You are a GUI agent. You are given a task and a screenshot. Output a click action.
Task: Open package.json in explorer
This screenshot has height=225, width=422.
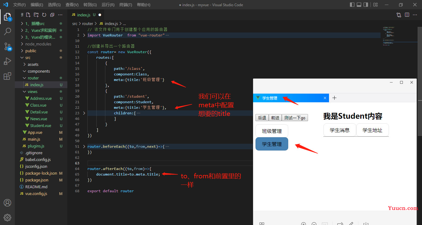point(41,180)
